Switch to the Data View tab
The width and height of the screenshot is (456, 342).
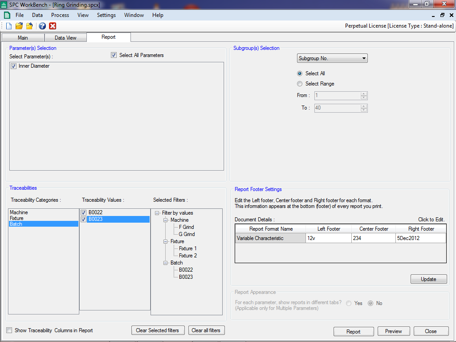[x=65, y=38]
